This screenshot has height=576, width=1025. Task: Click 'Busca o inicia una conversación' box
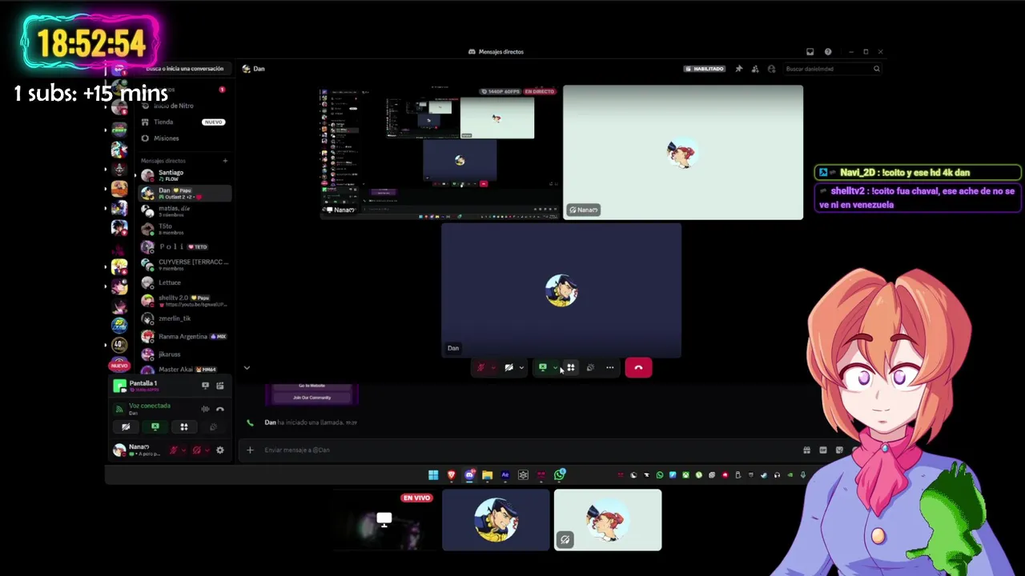[185, 69]
